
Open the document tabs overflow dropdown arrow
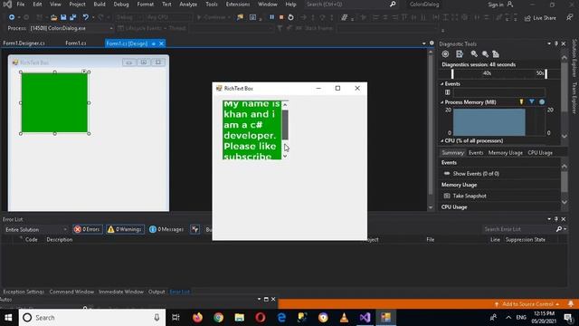tap(424, 43)
